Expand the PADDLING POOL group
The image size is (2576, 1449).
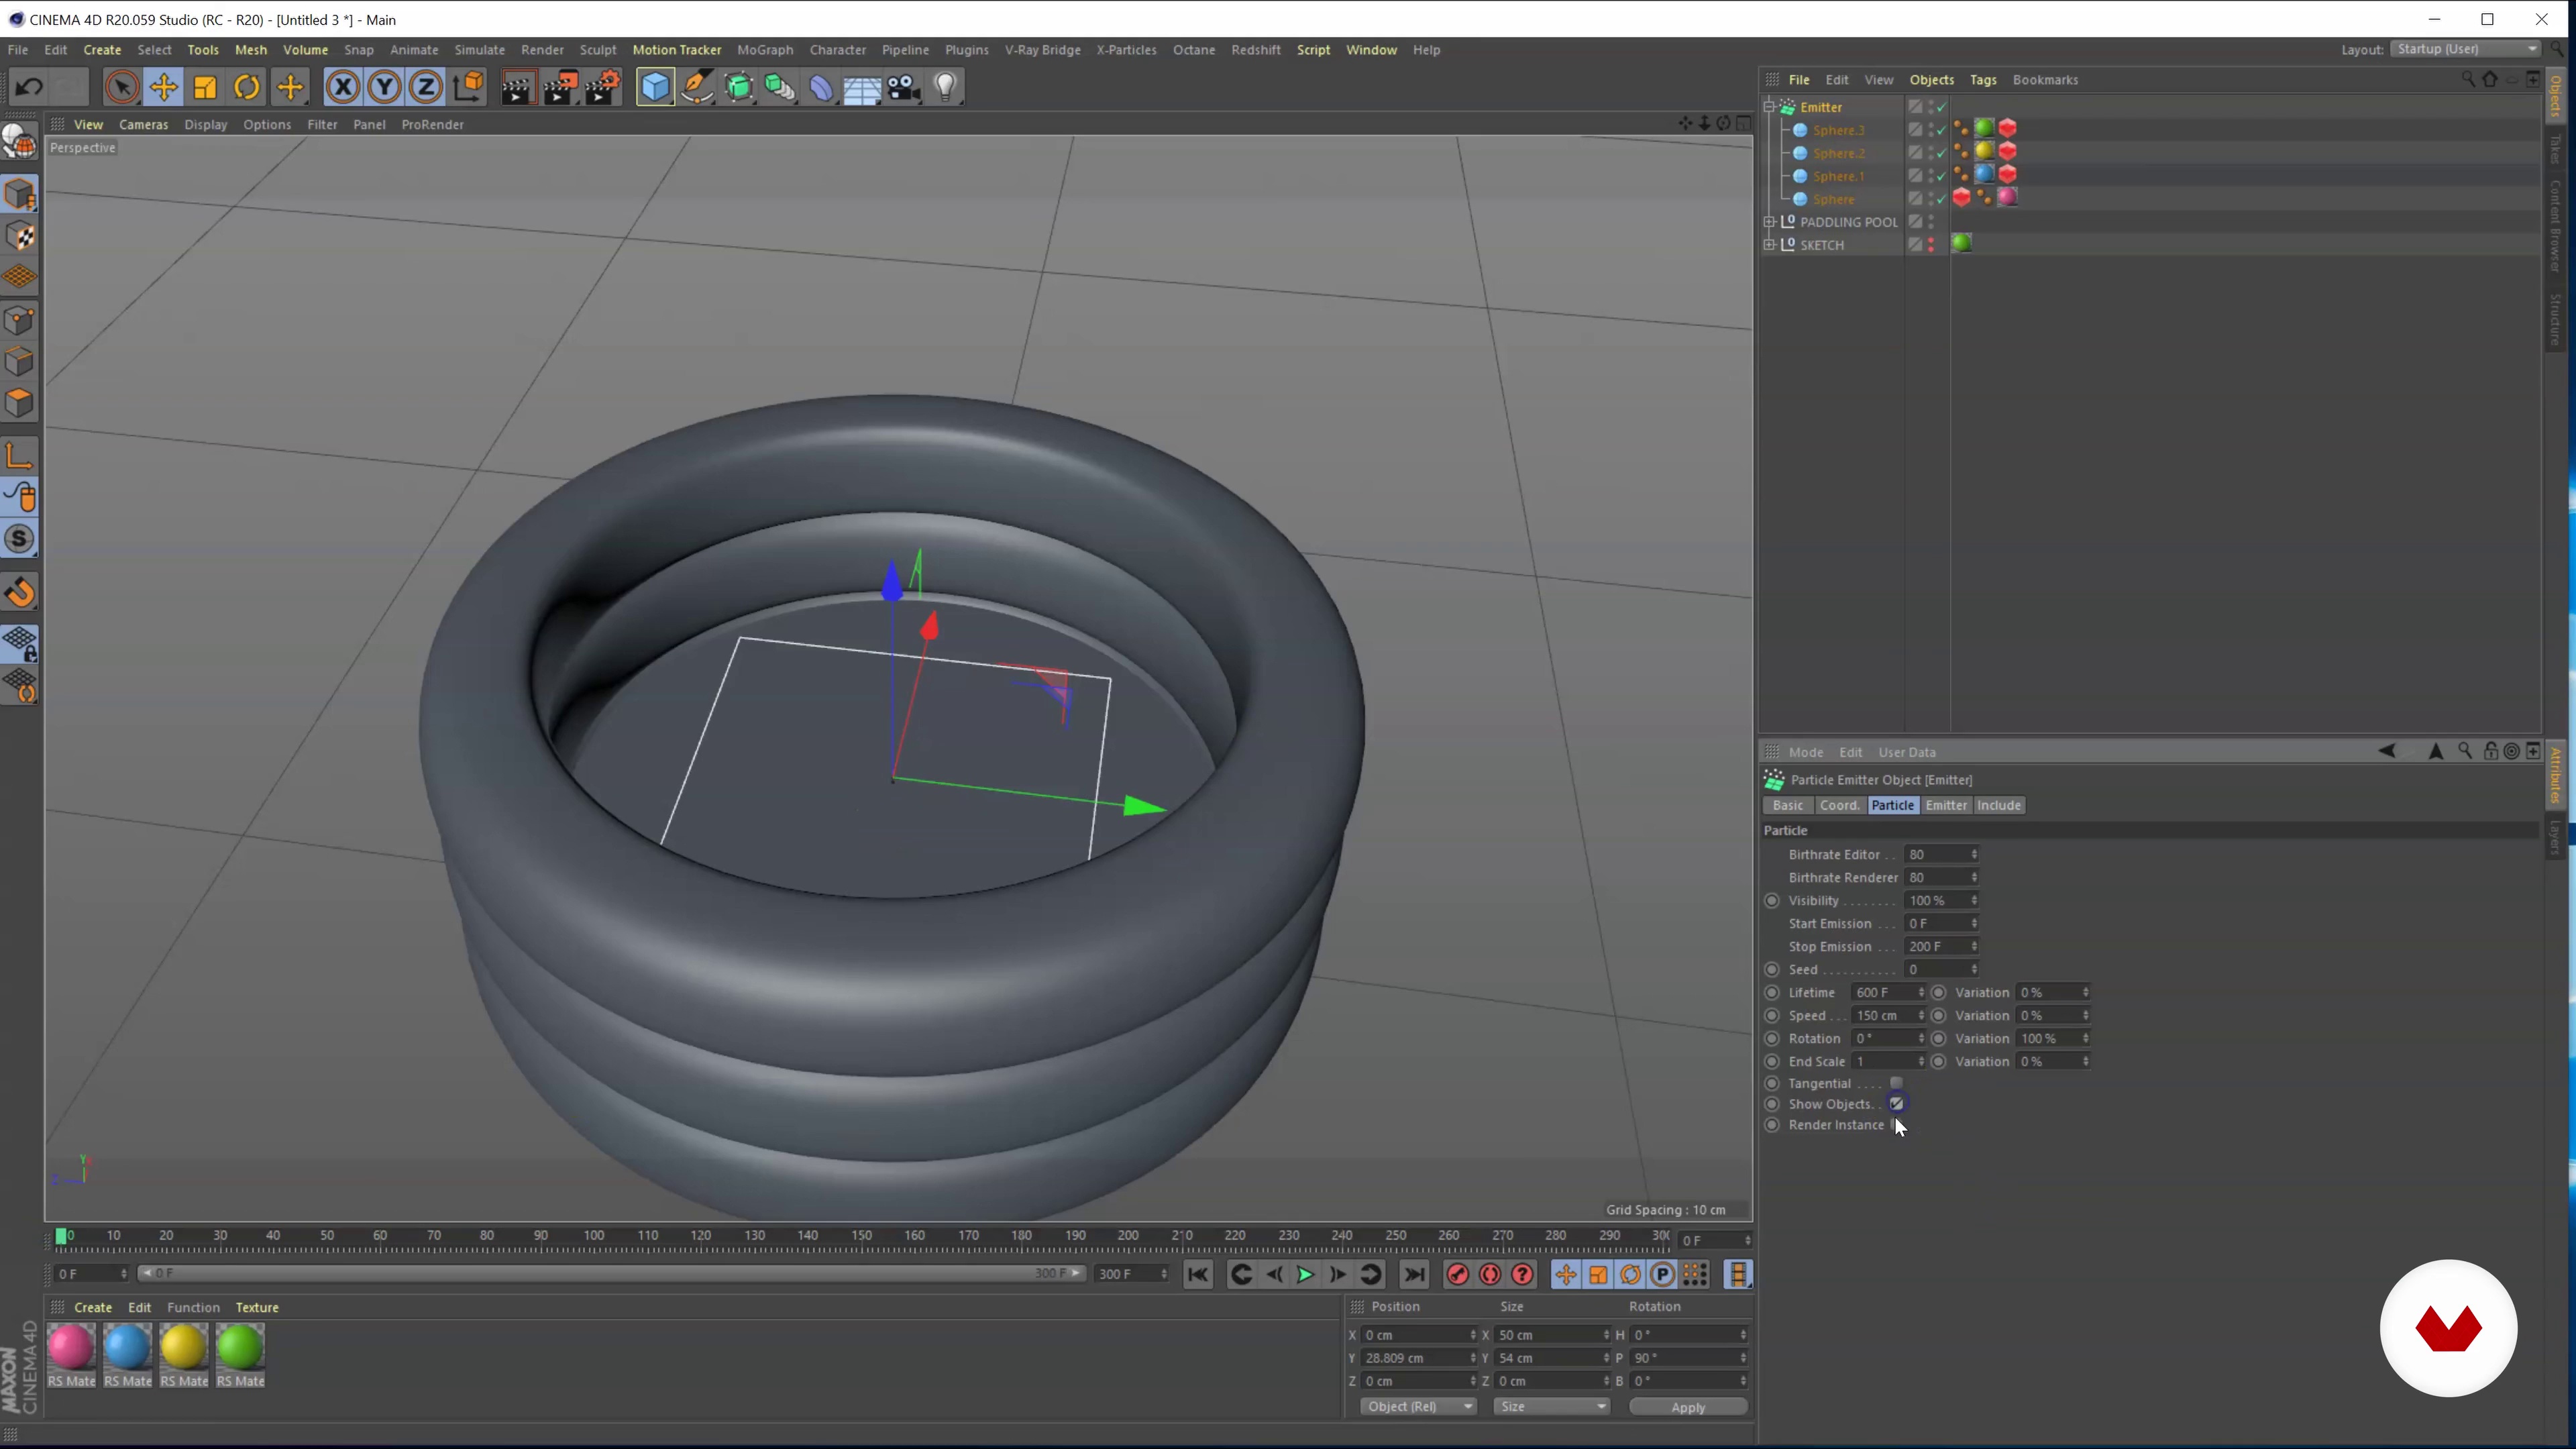pos(1769,222)
